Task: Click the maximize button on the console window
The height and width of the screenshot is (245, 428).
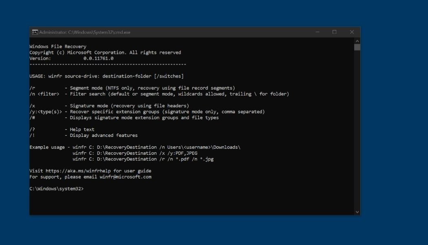Action: (334, 32)
